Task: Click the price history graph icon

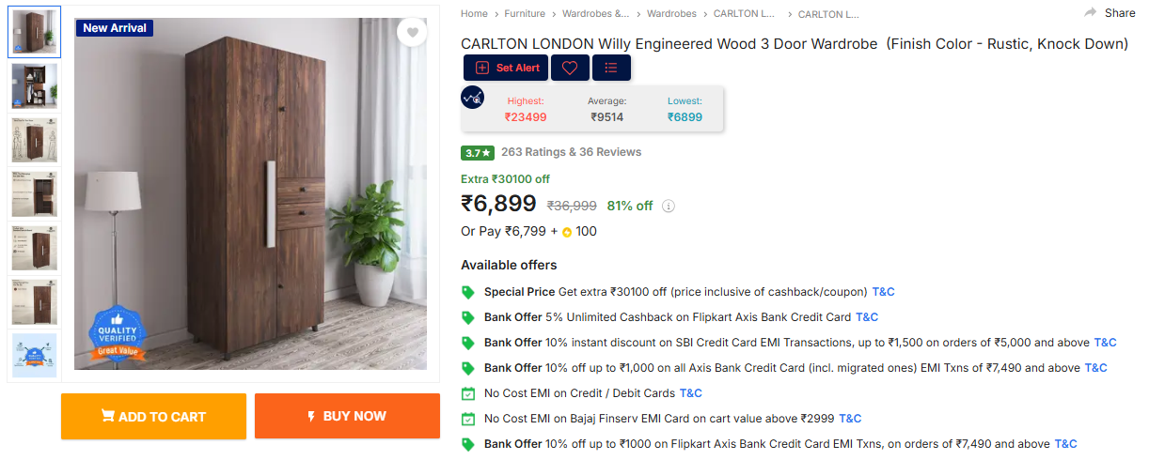Action: [472, 97]
